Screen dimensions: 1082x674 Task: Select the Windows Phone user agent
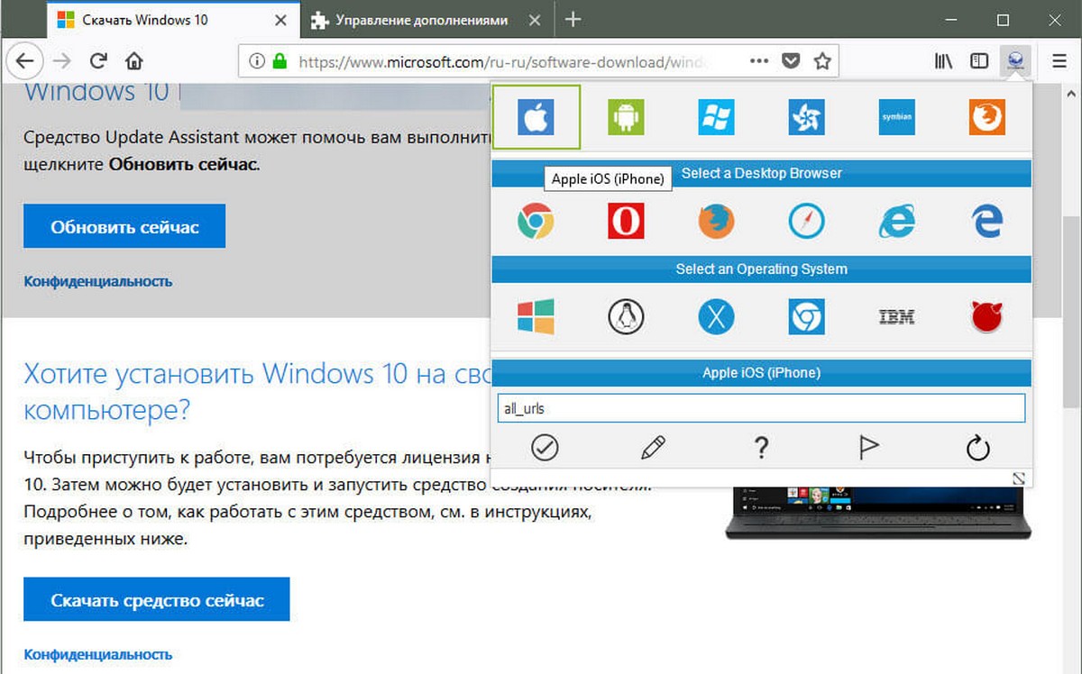716,117
